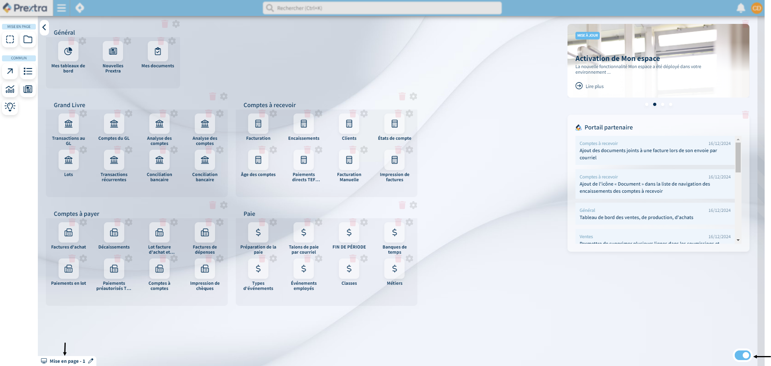Add the shortcut arrow widget from Commun
771x366 pixels.
pos(10,71)
